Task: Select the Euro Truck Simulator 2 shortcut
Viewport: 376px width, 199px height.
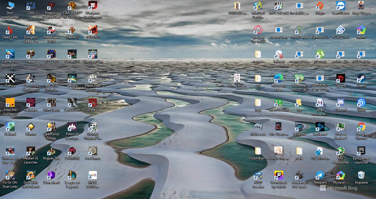Action: [x=31, y=83]
